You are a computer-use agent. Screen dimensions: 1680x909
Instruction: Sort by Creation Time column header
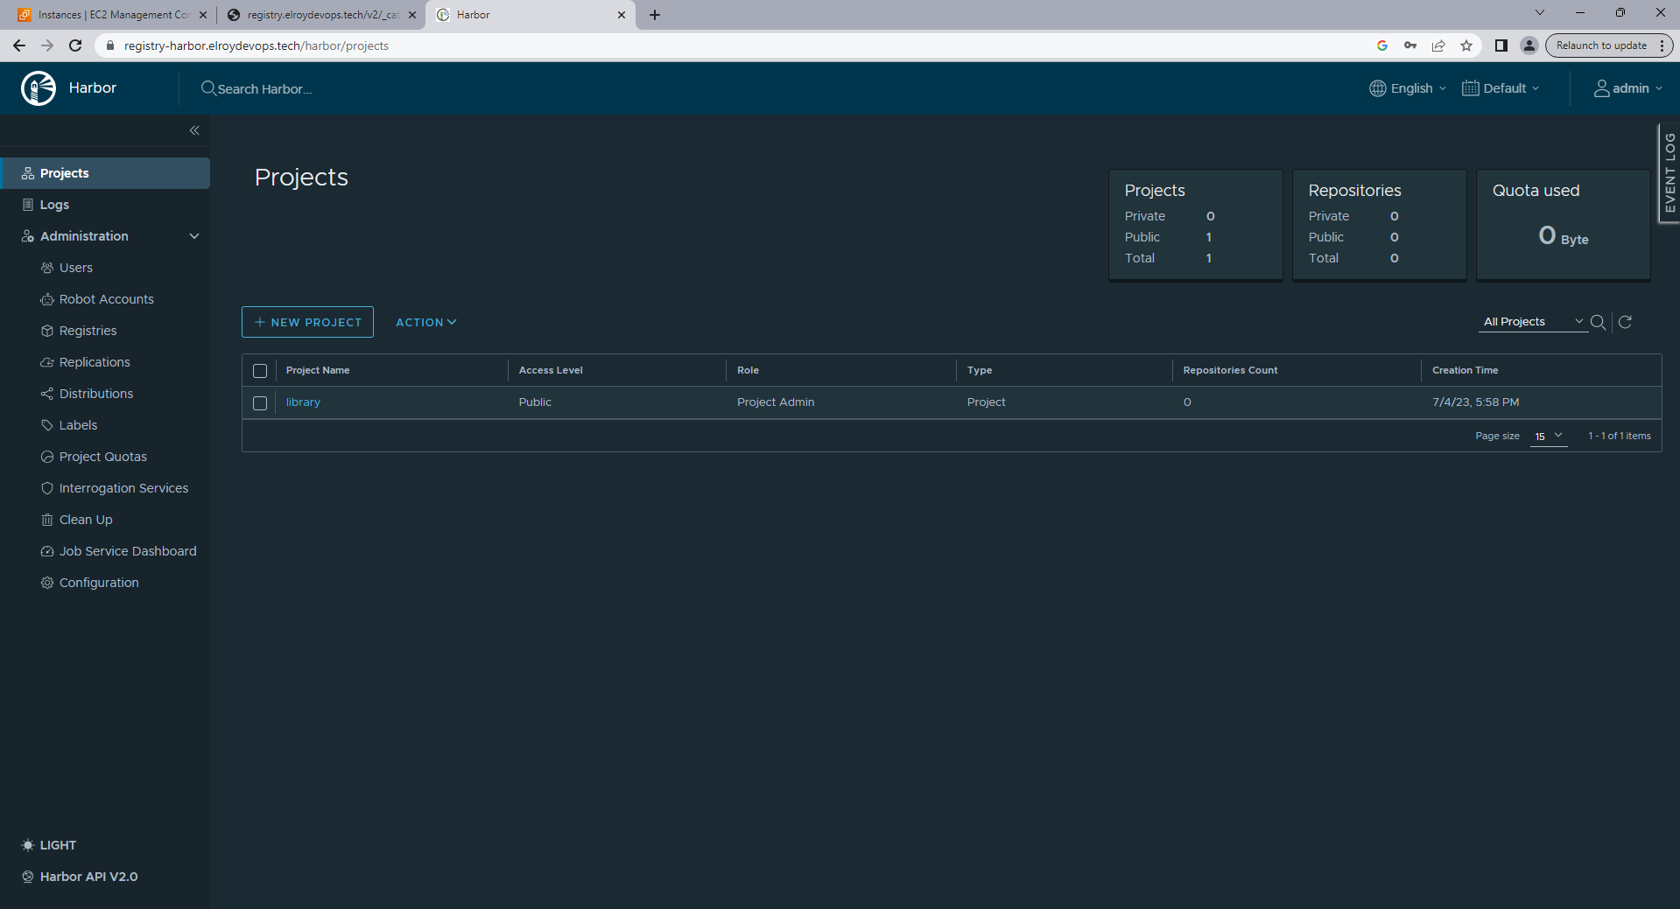tap(1465, 370)
